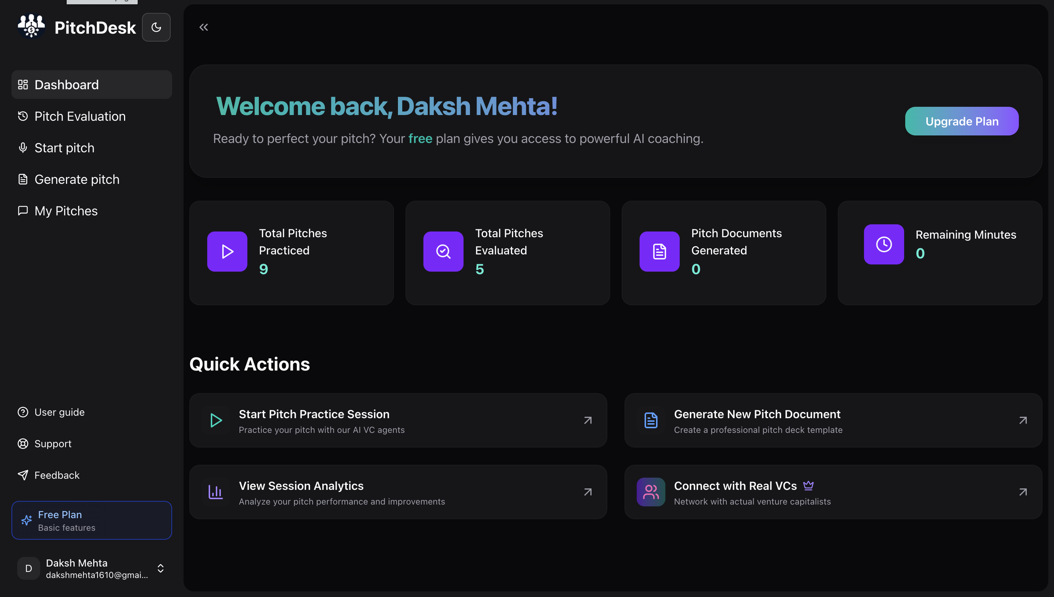Toggle dark mode with the moon icon

click(156, 27)
